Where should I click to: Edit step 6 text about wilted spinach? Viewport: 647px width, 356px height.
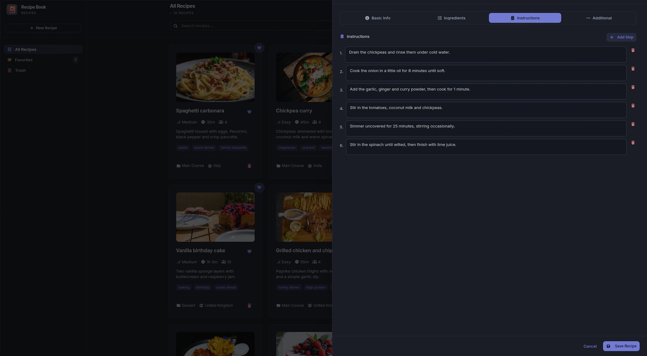(486, 147)
